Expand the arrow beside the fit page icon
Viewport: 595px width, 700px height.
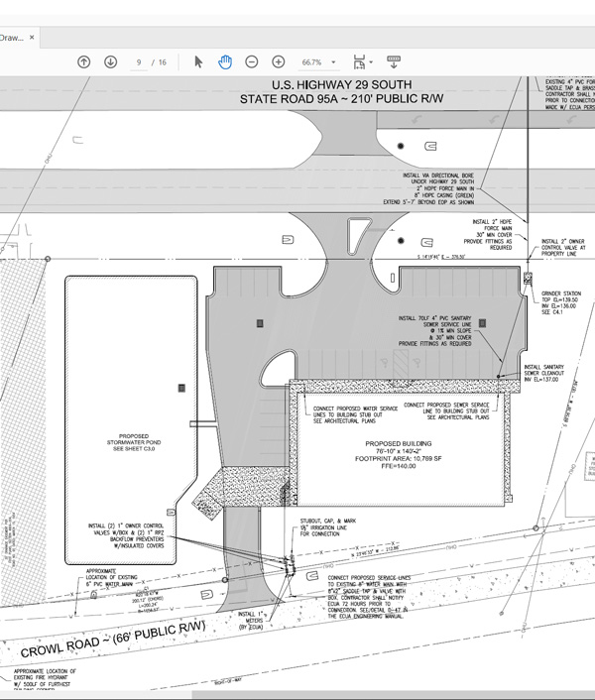(372, 61)
